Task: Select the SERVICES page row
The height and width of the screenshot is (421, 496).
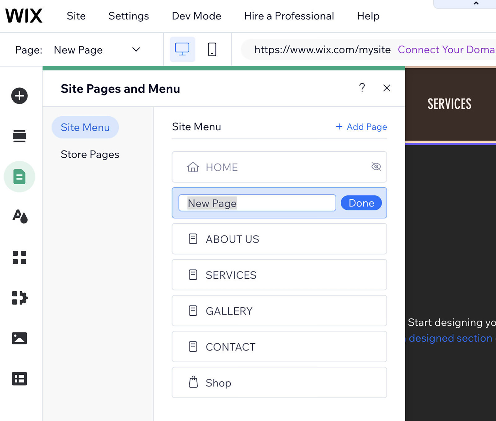Action: pos(279,275)
